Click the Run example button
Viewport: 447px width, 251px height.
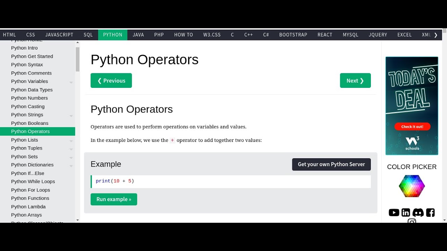click(114, 199)
